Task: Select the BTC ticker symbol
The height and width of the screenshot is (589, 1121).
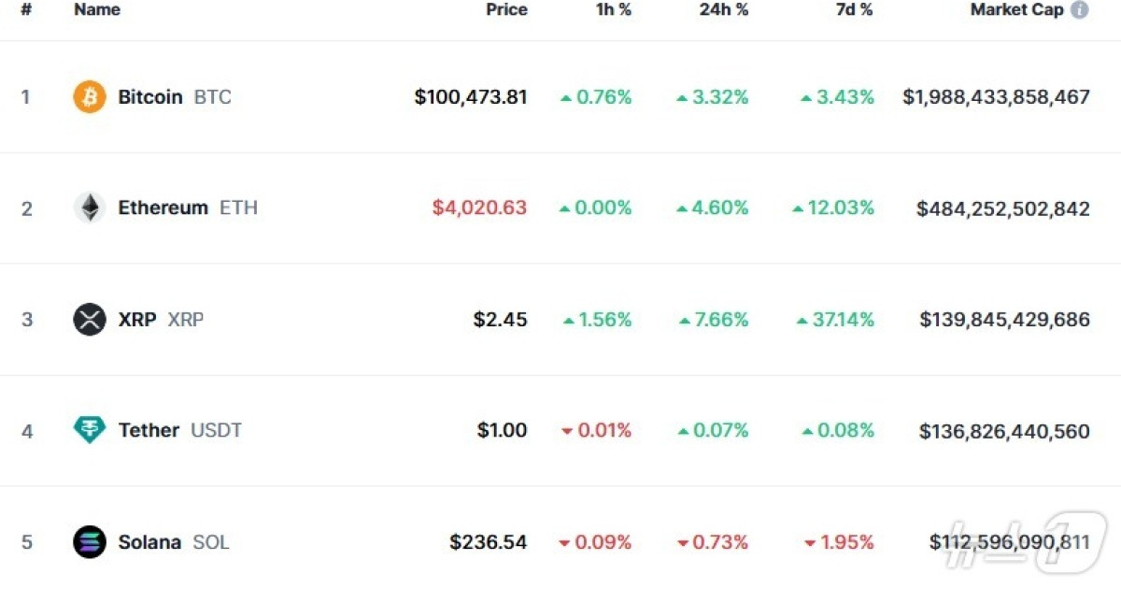Action: tap(212, 96)
